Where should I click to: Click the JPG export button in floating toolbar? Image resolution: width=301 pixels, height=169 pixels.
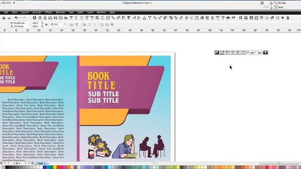tap(222, 52)
